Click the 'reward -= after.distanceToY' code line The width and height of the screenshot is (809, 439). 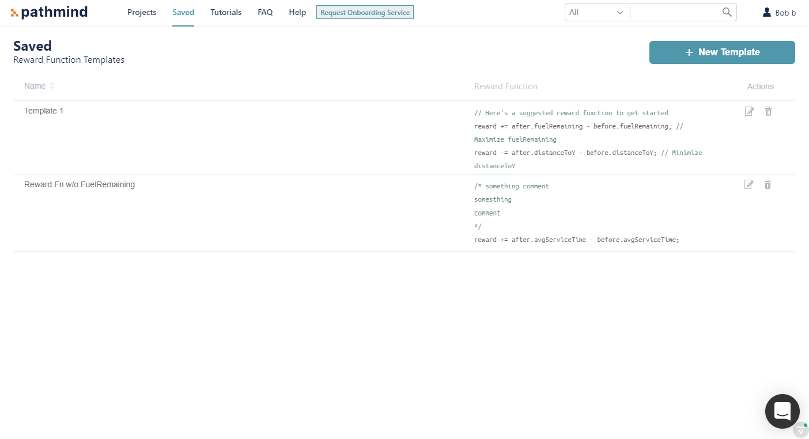point(565,153)
